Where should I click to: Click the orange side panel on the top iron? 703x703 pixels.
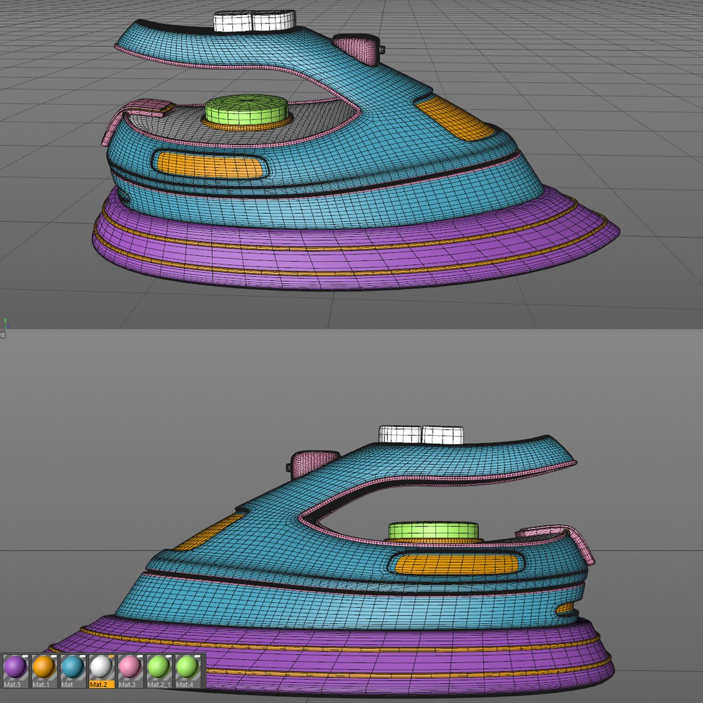(x=210, y=165)
